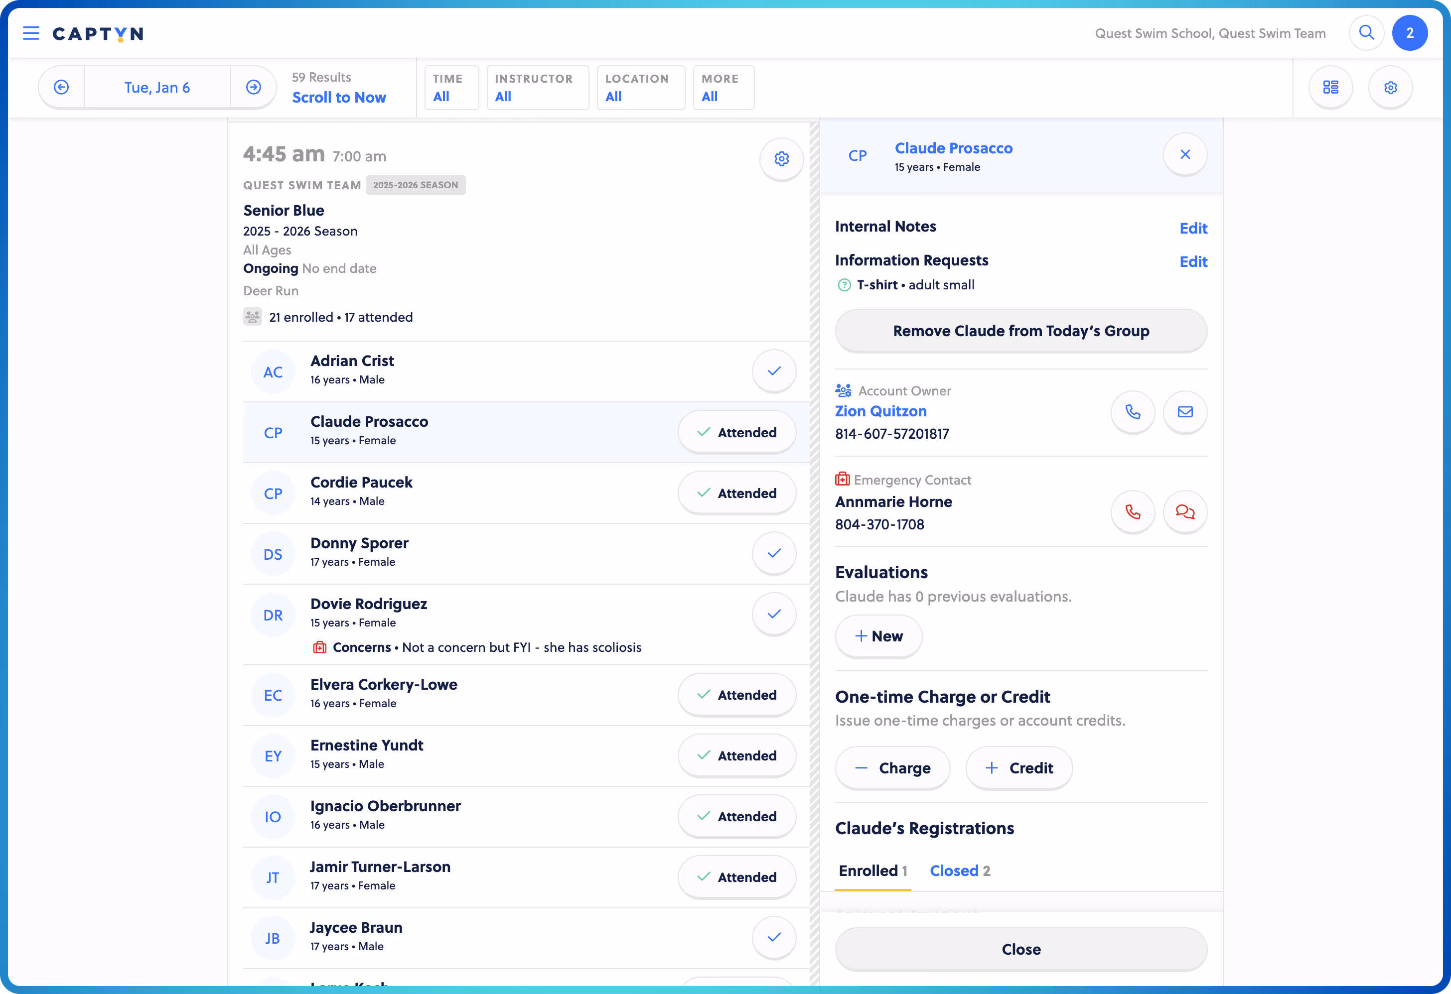Viewport: 1451px width, 994px height.
Task: Call Zion Quitzon using the phone icon
Action: [1133, 412]
